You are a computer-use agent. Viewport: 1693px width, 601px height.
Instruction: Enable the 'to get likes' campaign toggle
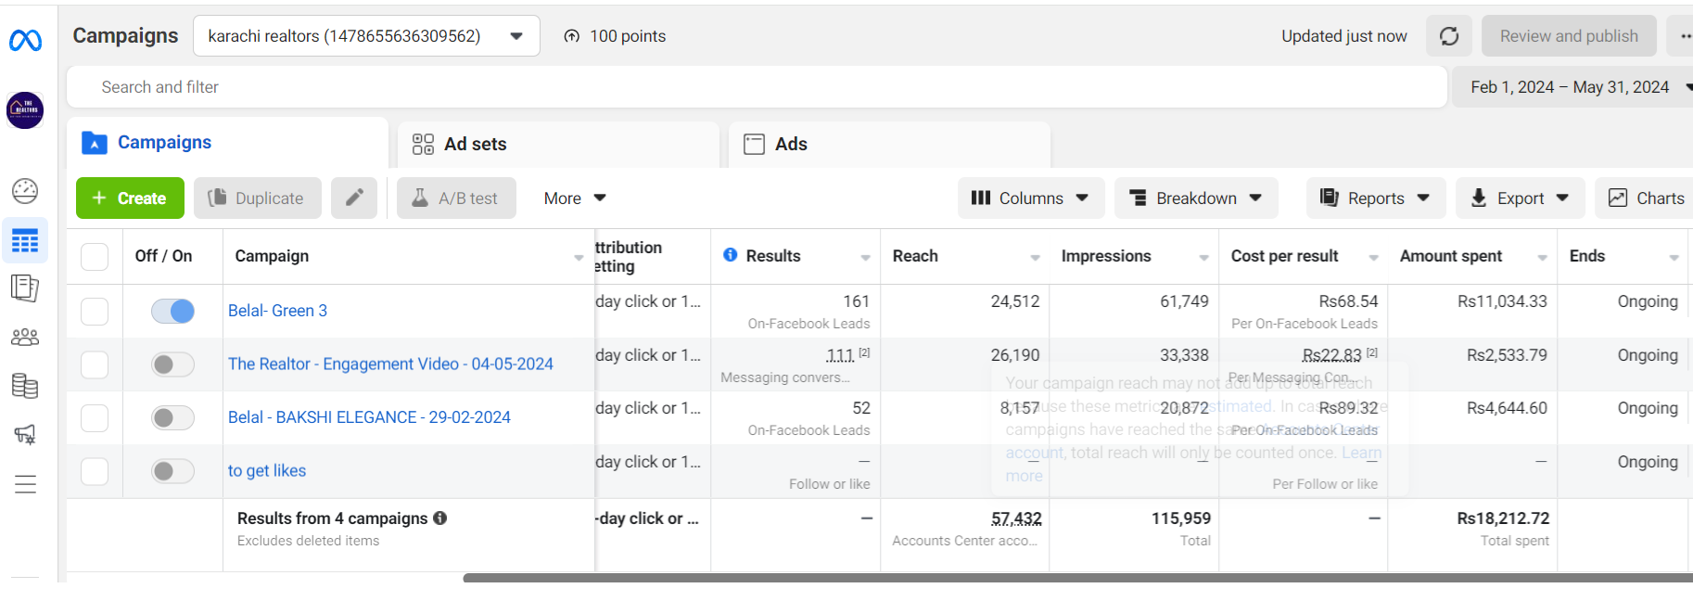pos(172,471)
